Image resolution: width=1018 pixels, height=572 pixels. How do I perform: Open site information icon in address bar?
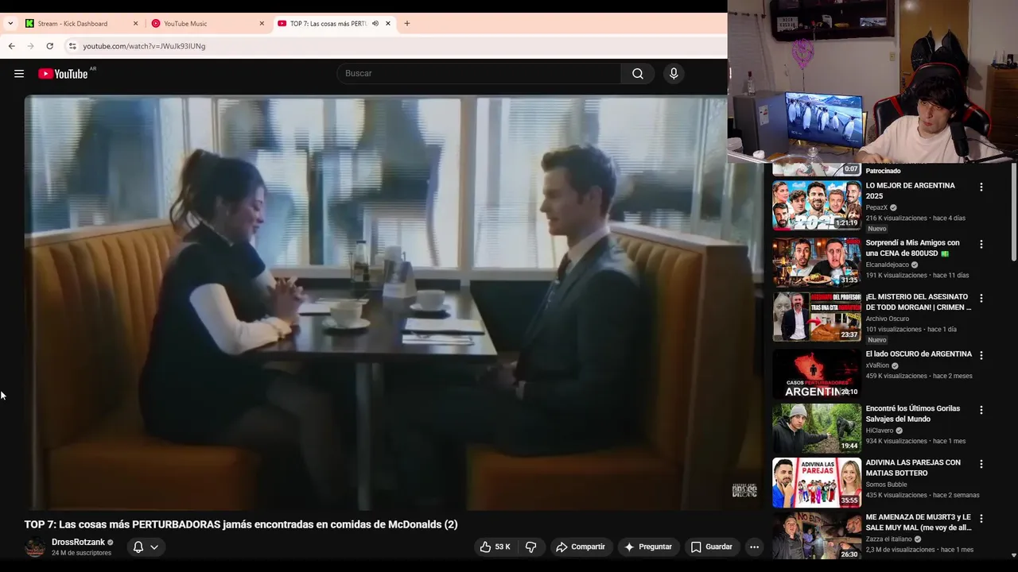tap(72, 46)
